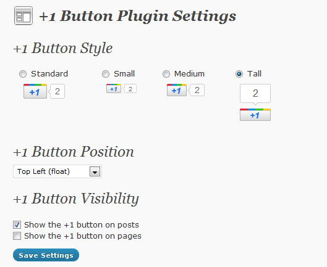Viewport: 327px width, 267px height.
Task: Click the Tall style +1 button preview
Action: (255, 115)
